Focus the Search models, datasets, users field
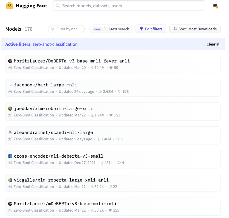Screen dimensions: 229x218 (x=129, y=6)
